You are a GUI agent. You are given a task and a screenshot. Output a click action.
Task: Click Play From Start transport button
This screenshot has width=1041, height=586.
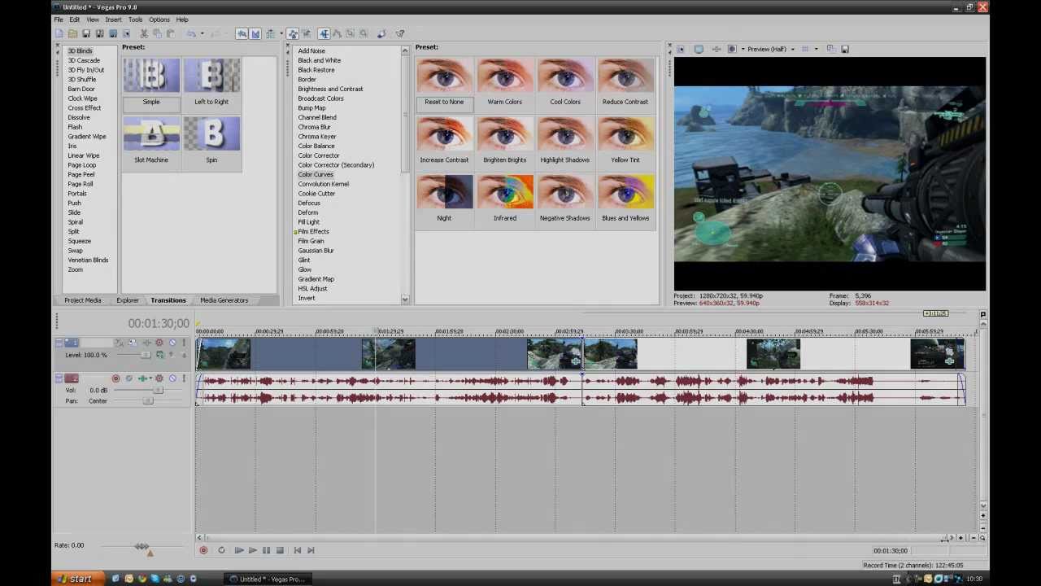point(239,550)
